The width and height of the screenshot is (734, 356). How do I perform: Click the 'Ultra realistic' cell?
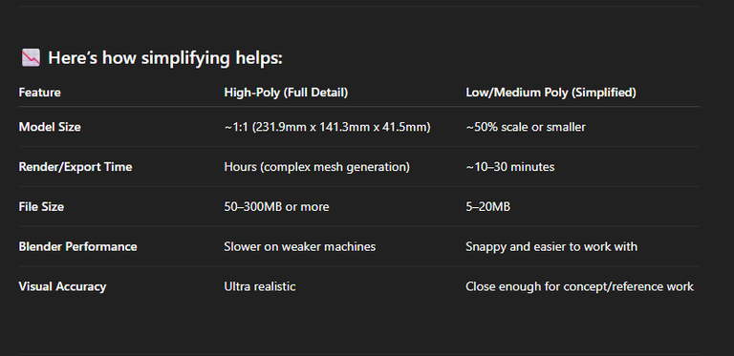(x=260, y=286)
